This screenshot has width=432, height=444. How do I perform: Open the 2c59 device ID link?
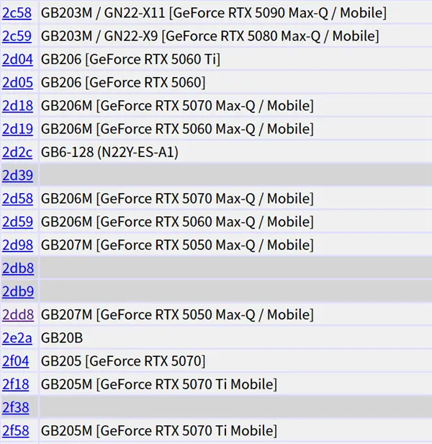click(17, 36)
